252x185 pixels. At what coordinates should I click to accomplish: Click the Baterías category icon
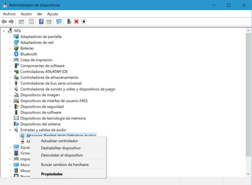[16, 48]
